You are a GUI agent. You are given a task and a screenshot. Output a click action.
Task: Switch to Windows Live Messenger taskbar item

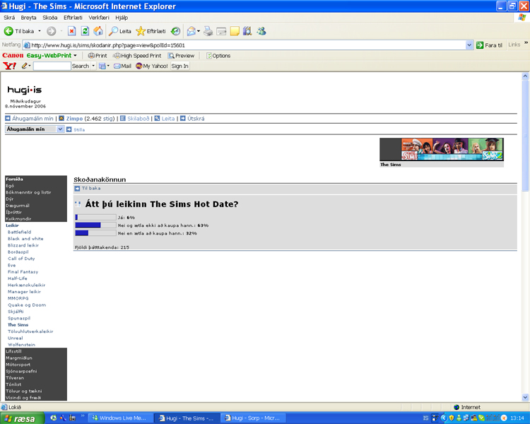click(119, 418)
